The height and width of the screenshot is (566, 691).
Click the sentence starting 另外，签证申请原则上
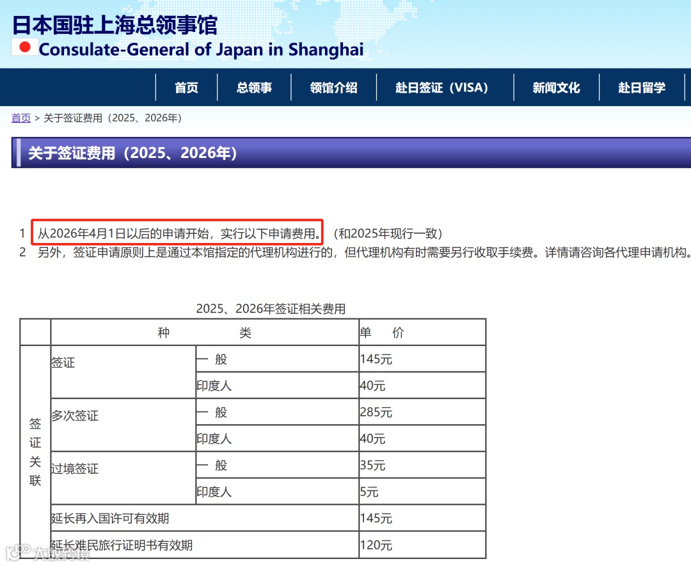[364, 253]
